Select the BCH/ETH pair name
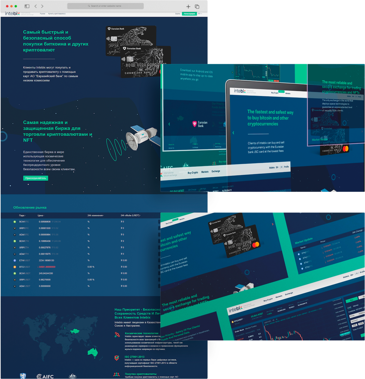 click(x=24, y=241)
